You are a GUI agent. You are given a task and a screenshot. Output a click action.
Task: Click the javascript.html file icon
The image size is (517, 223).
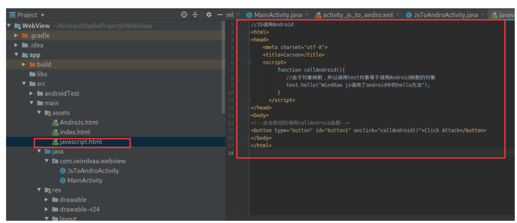(55, 142)
